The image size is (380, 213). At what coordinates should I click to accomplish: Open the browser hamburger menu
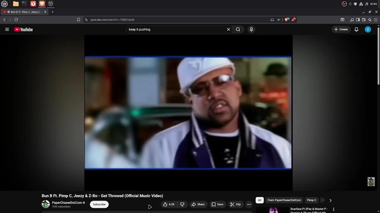(376, 20)
